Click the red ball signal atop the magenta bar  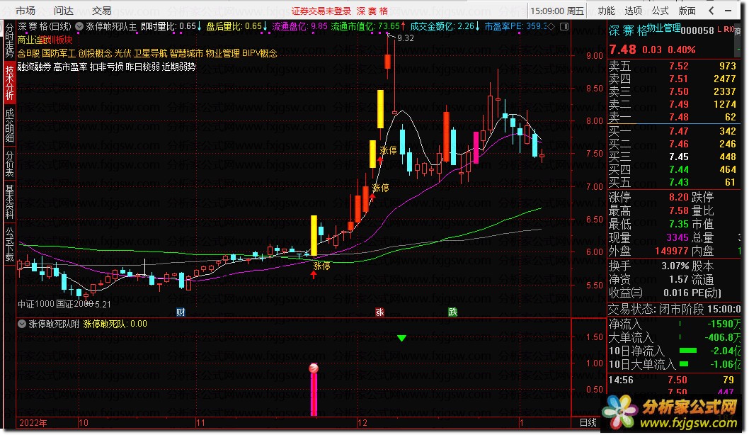coord(314,368)
